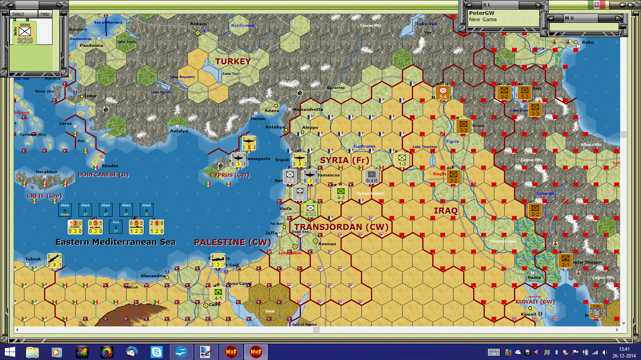This screenshot has width=641, height=360.
Task: Select the 2-2 unit east of IRAQ label
Action: point(535,210)
